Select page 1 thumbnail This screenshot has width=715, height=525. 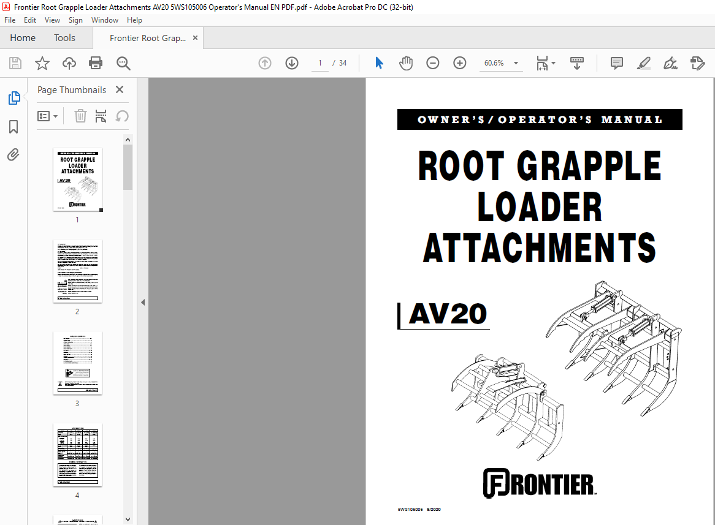(x=77, y=179)
